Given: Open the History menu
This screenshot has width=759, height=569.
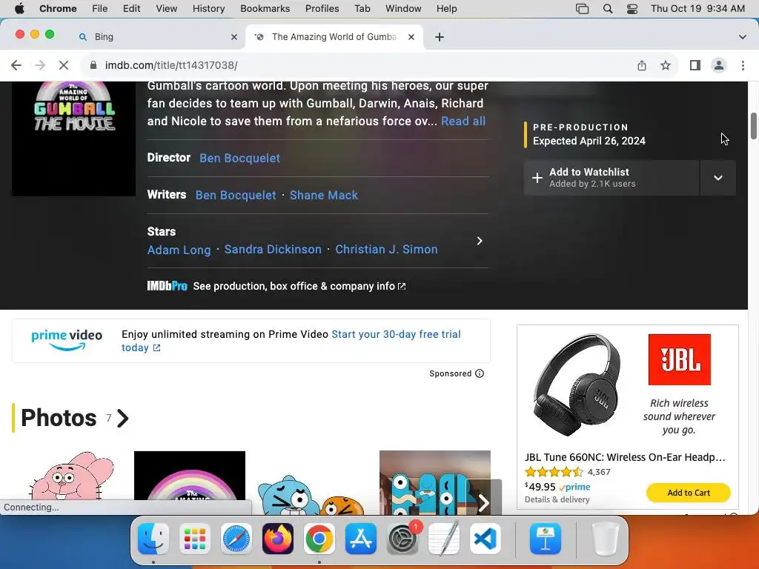Looking at the screenshot, I should tap(208, 9).
